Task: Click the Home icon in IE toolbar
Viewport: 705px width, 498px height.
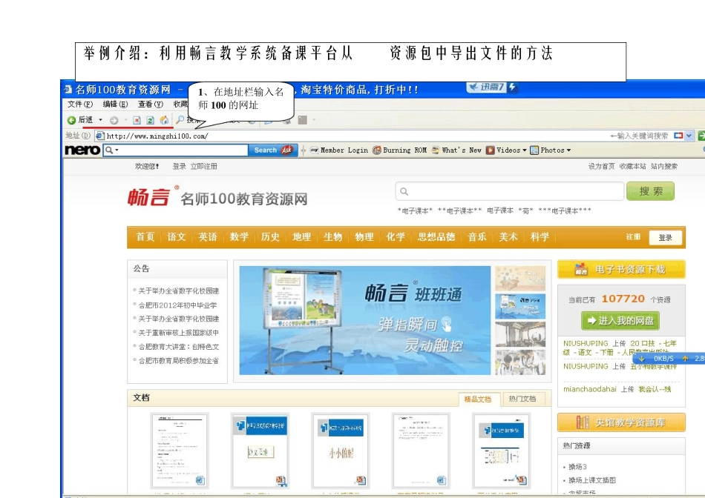Action: 164,120
